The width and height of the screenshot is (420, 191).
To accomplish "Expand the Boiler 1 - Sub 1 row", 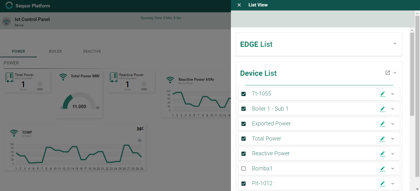I will point(393,109).
